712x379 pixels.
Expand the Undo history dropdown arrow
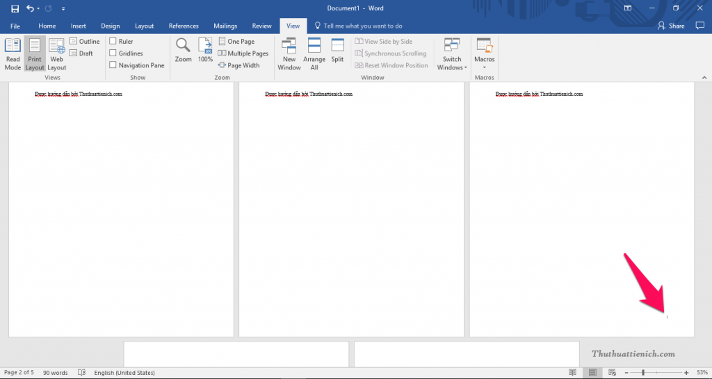39,9
